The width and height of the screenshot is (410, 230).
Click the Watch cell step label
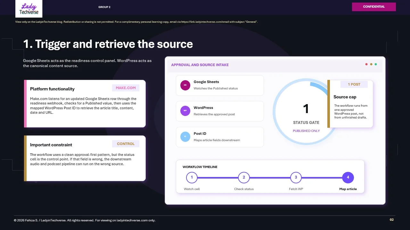(192, 189)
